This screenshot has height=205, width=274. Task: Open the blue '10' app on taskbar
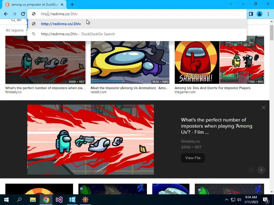[x=72, y=200]
